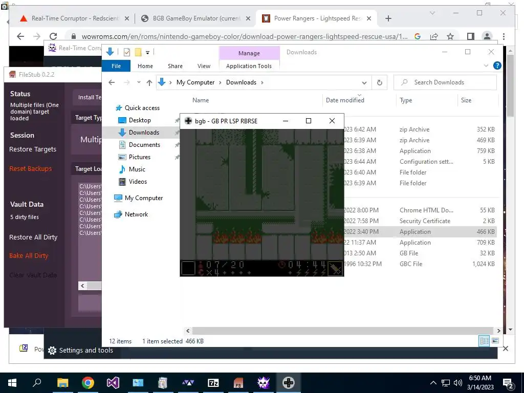Expand the Explorer ribbon chevron

486,66
